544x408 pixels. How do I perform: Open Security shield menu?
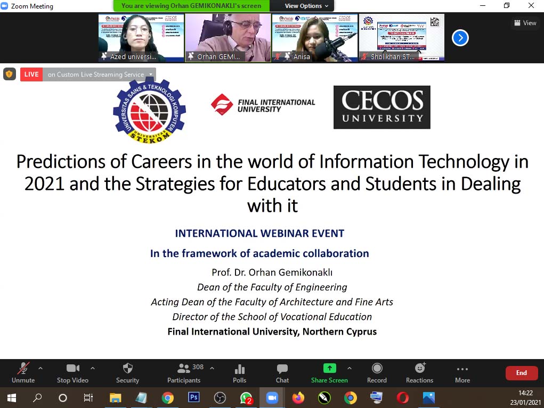[128, 373]
